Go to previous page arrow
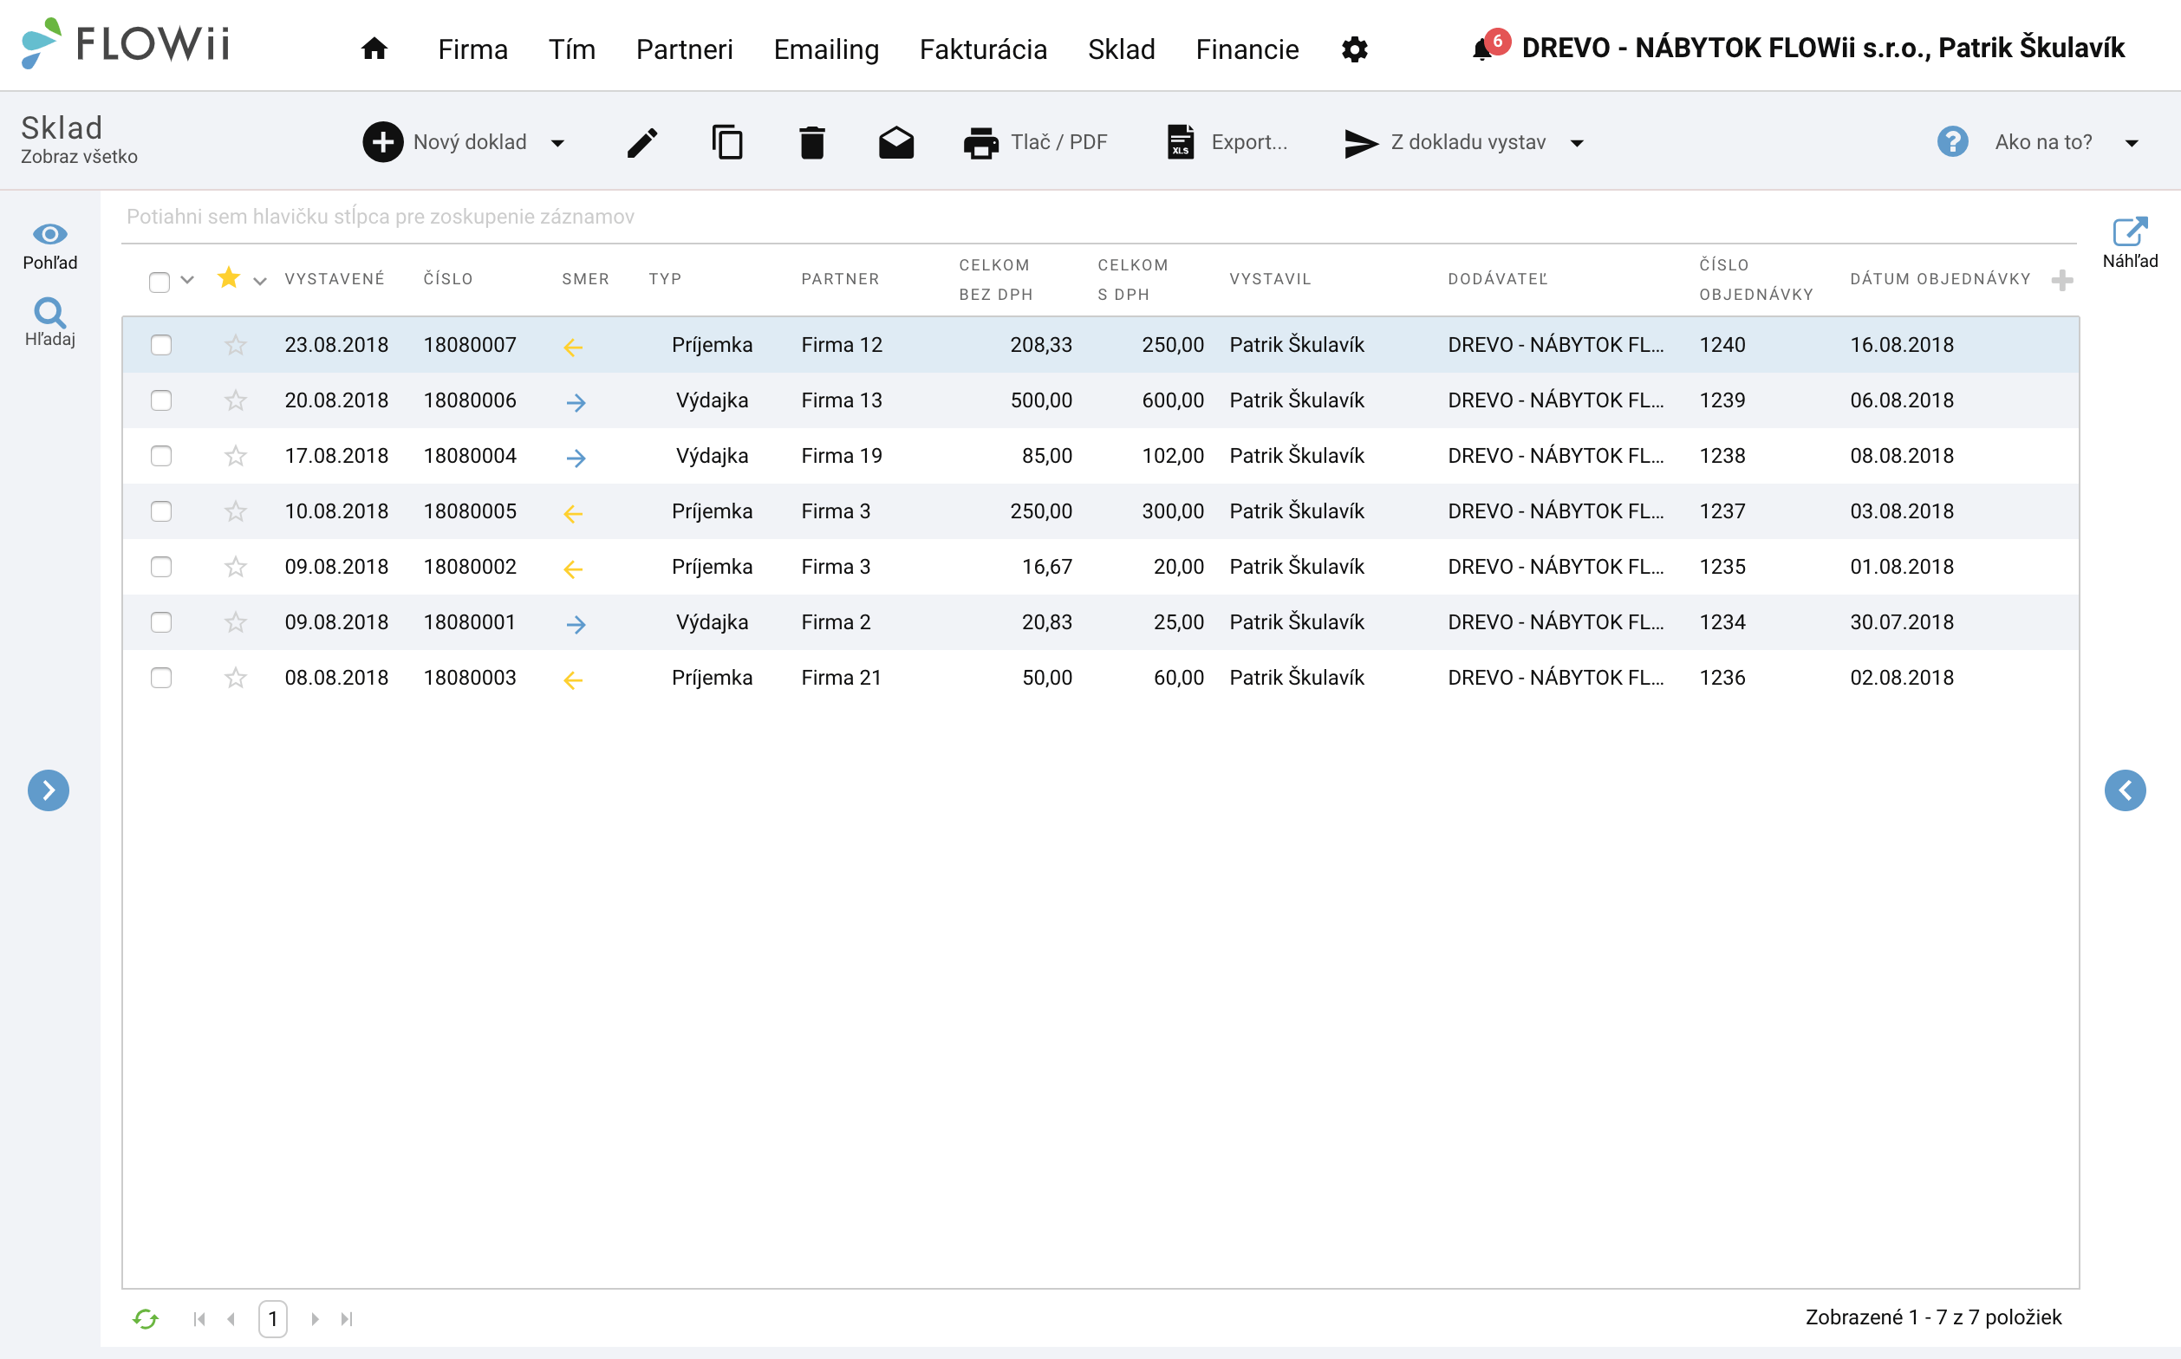Viewport: 2181px width, 1359px height. click(232, 1318)
